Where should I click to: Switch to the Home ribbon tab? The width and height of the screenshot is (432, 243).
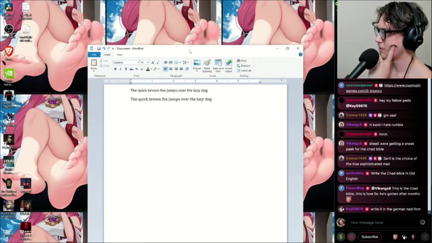click(x=107, y=55)
